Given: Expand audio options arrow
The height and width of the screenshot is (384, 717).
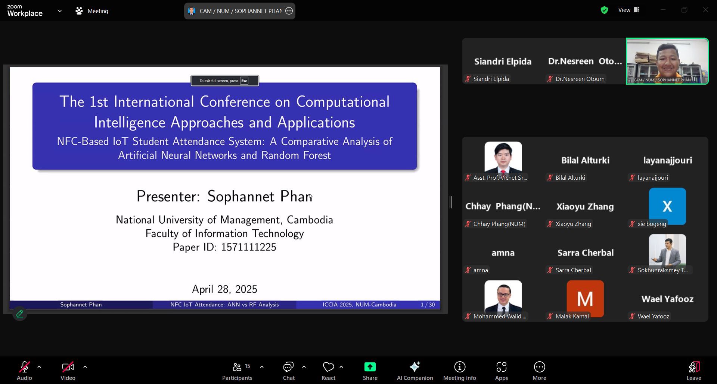Looking at the screenshot, I should 39,367.
